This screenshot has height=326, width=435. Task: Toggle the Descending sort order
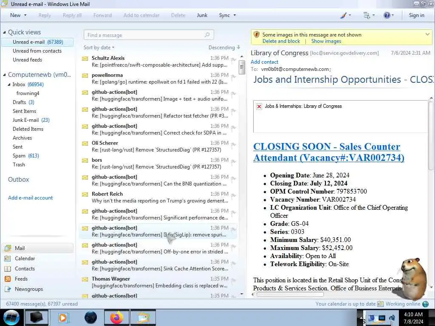[224, 48]
